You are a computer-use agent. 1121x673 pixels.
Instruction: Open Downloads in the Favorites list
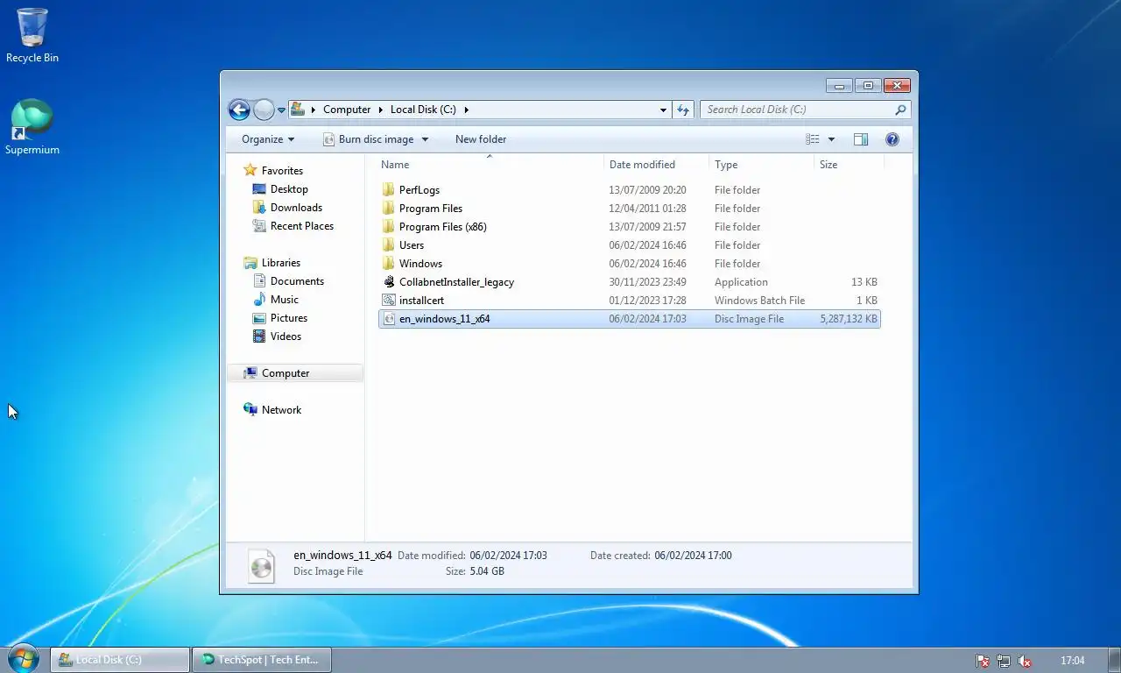point(296,208)
